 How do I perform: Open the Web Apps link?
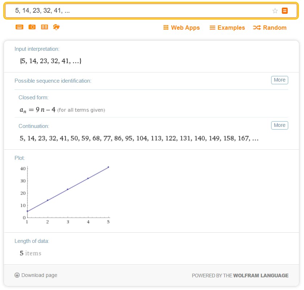point(185,28)
